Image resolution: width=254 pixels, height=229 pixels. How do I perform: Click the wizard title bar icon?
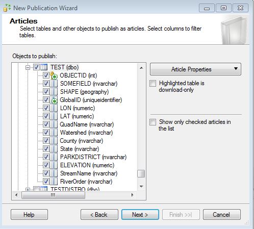pos(7,8)
